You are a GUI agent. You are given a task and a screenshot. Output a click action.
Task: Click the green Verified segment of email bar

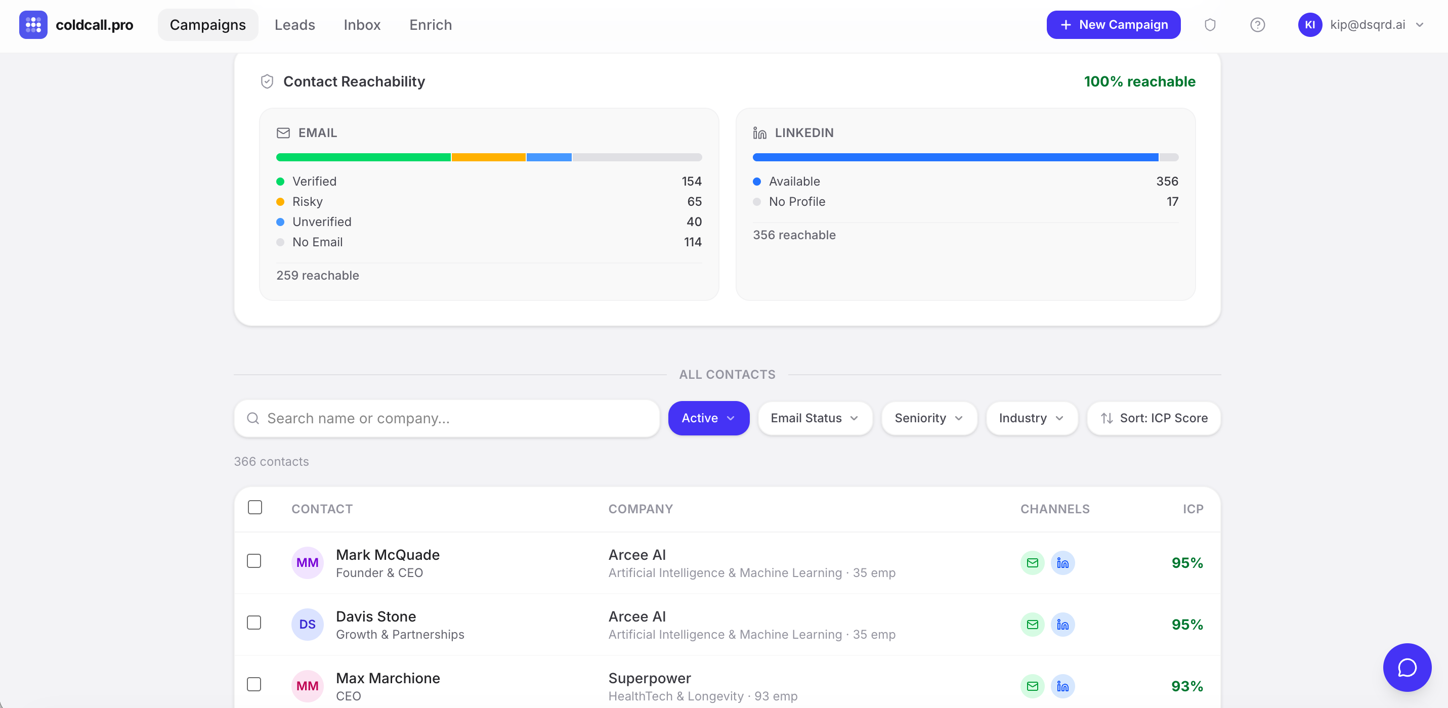[363, 157]
